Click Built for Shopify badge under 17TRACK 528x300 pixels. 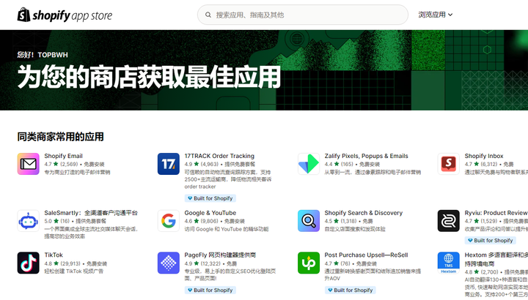210,198
